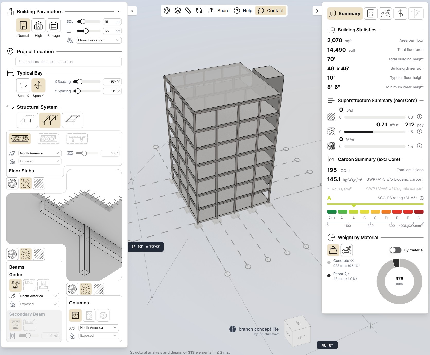Screen dimensions: 430x355
Task: Click the layers icon in top toolbar
Action: pyautogui.click(x=178, y=11)
